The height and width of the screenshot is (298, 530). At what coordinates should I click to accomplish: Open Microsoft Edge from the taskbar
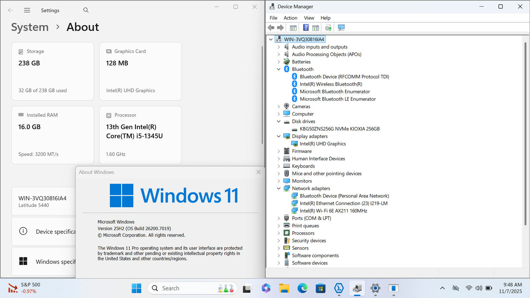[302, 288]
